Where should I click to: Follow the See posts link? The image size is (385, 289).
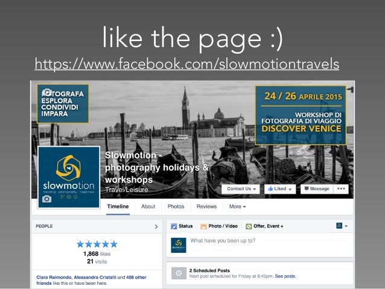285,276
